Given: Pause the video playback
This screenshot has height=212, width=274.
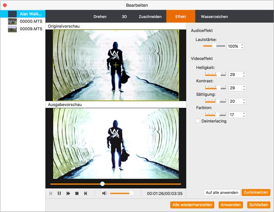Looking at the screenshot, I should [x=59, y=193].
